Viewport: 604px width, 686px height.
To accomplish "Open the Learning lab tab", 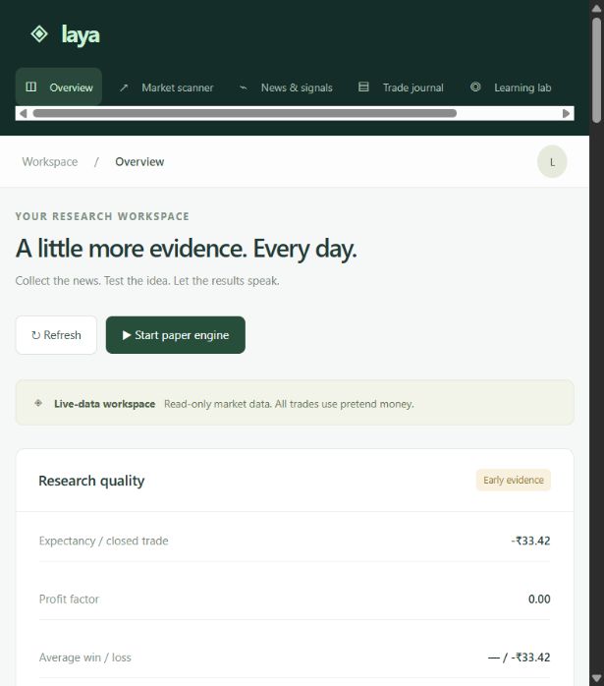I will pyautogui.click(x=511, y=87).
